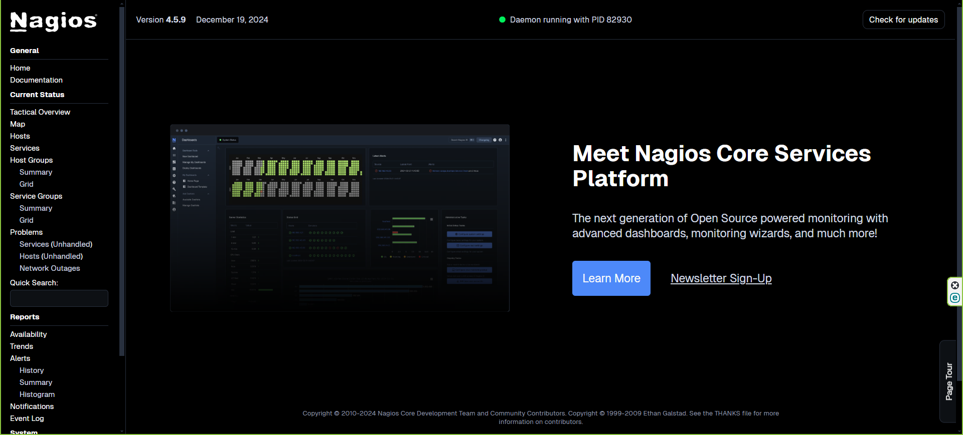Open Grid under Host Groups
Image resolution: width=963 pixels, height=435 pixels.
pos(27,184)
